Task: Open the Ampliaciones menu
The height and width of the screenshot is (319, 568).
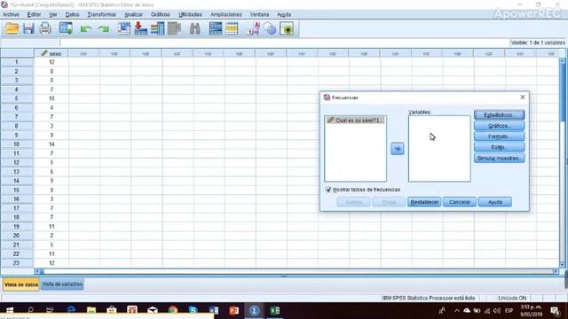Action: pos(226,14)
